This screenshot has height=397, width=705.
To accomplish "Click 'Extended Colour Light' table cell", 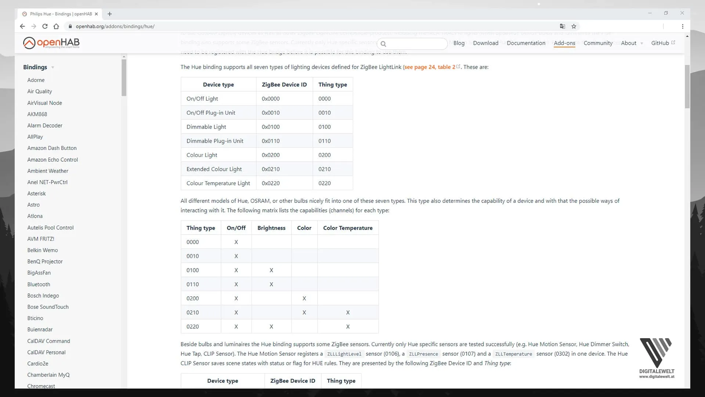I will pos(218,169).
